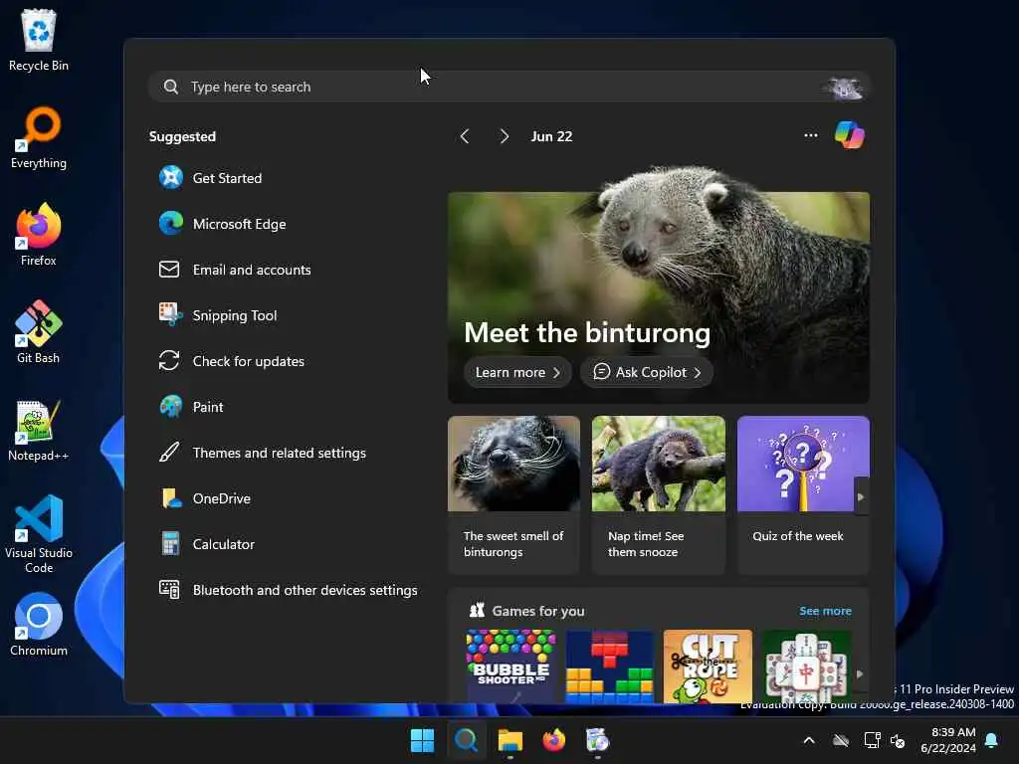This screenshot has height=764, width=1019.
Task: Click the Jun 22 date label
Action: click(x=551, y=136)
